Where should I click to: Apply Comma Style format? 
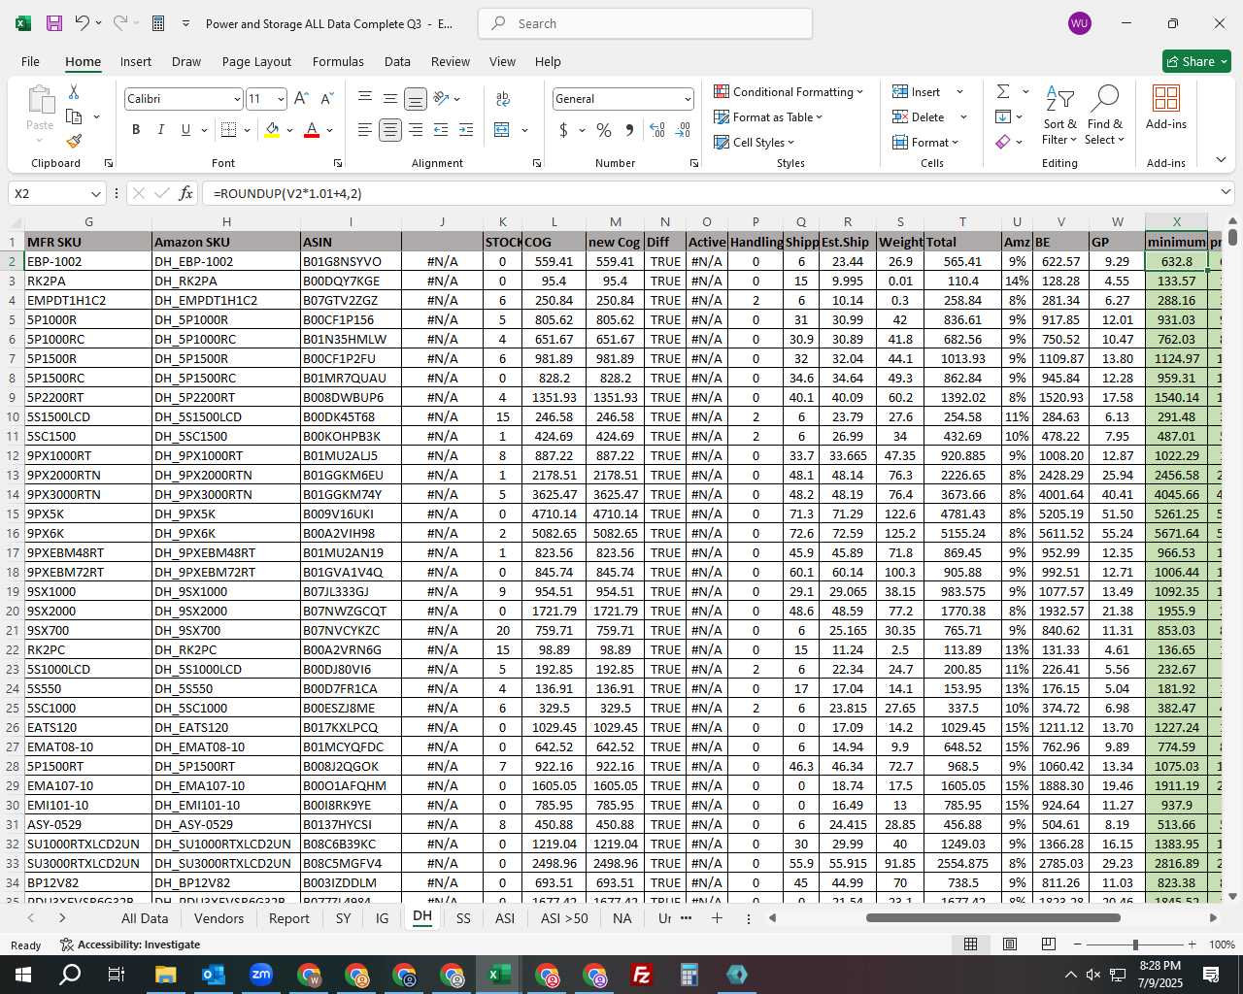(629, 129)
